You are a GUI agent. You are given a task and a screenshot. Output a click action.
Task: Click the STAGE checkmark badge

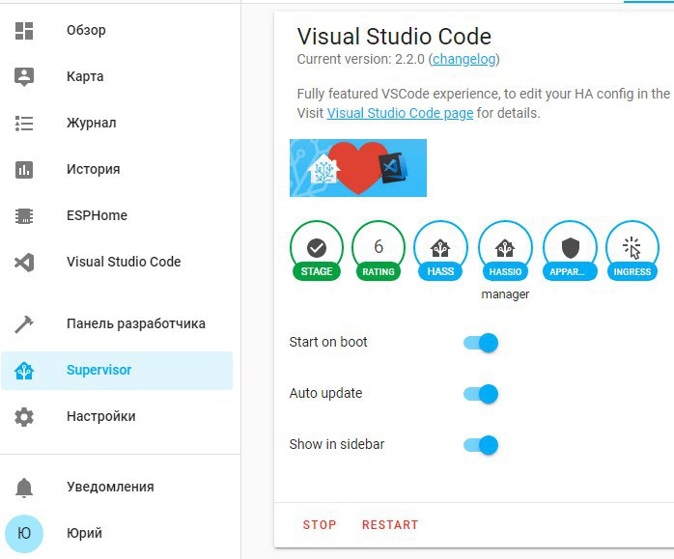[x=317, y=251]
